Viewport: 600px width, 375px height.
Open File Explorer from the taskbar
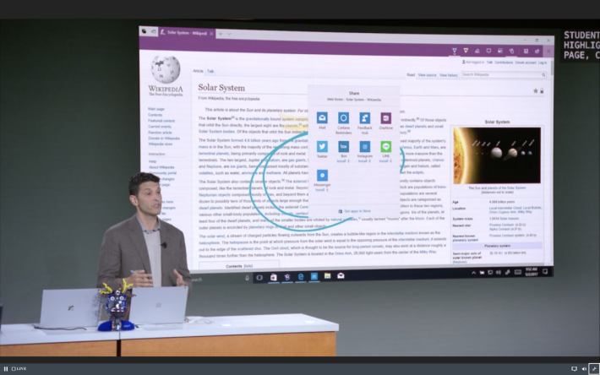[328, 276]
